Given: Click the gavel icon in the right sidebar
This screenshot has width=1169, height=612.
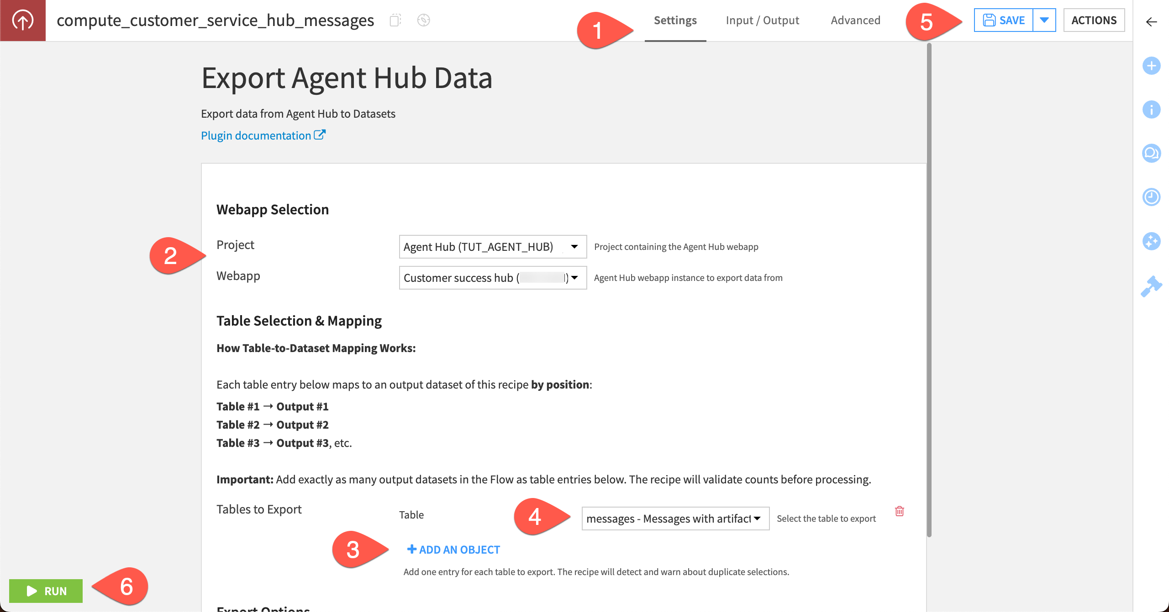Looking at the screenshot, I should [1152, 286].
